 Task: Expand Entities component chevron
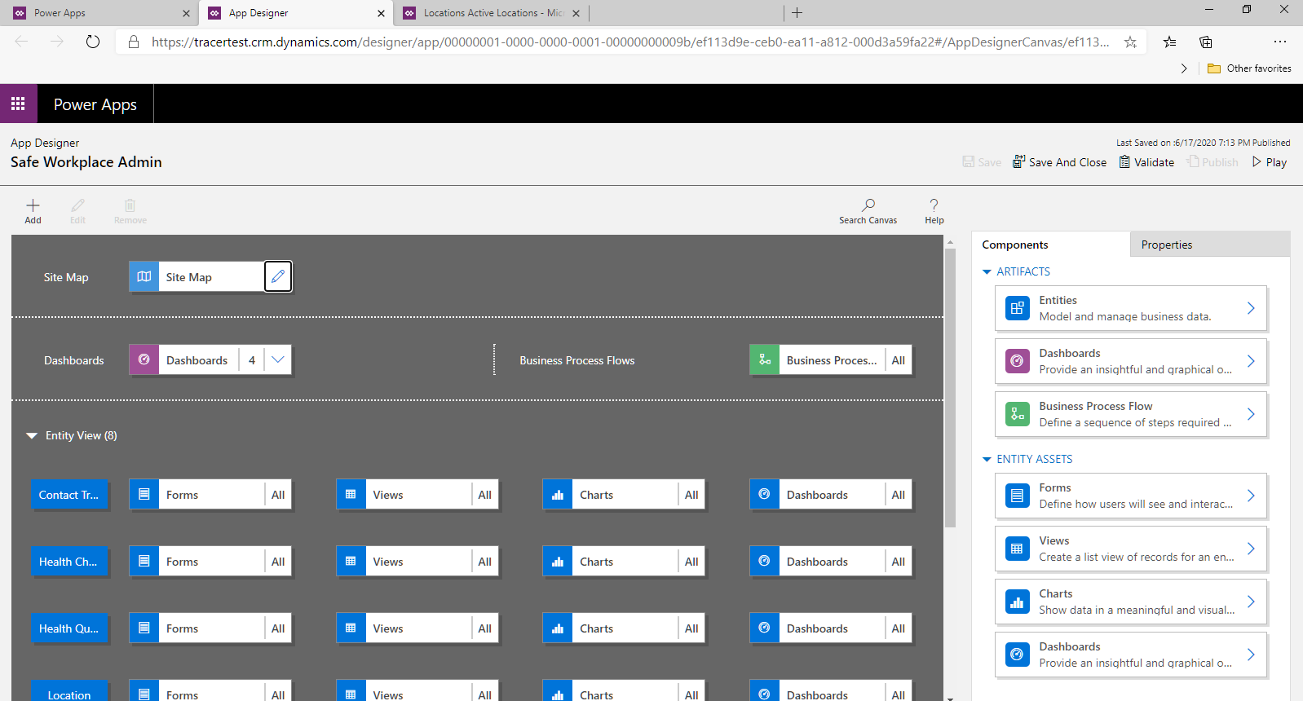point(1251,308)
